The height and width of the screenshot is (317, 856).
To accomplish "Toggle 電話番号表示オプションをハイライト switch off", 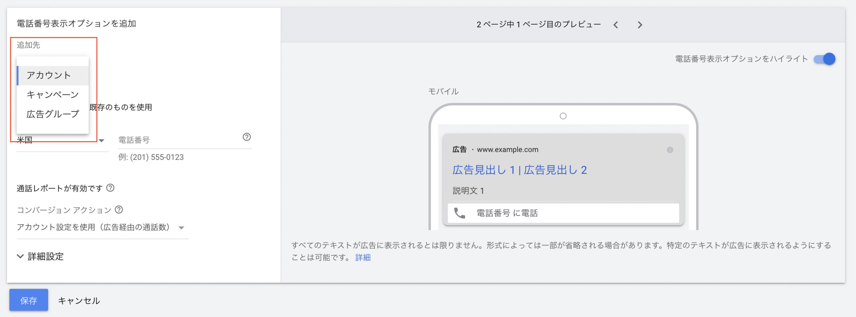I will [825, 59].
